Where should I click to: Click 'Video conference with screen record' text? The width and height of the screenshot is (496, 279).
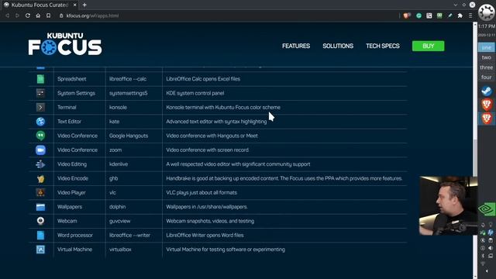click(x=207, y=150)
